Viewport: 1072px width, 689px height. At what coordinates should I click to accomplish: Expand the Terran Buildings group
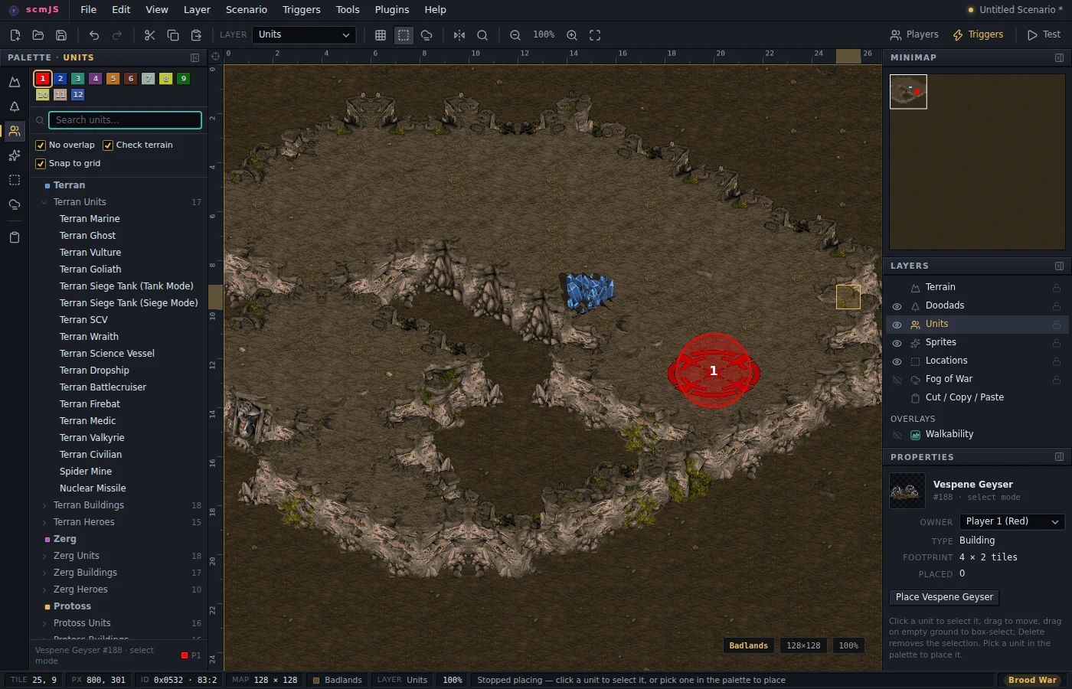click(44, 505)
